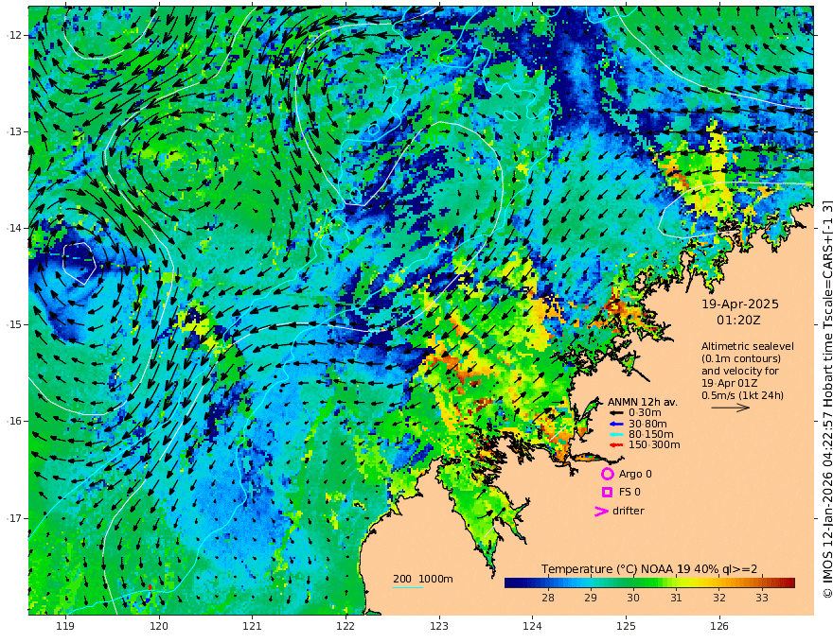Click the 19-Apr-2025 date label

[x=740, y=304]
